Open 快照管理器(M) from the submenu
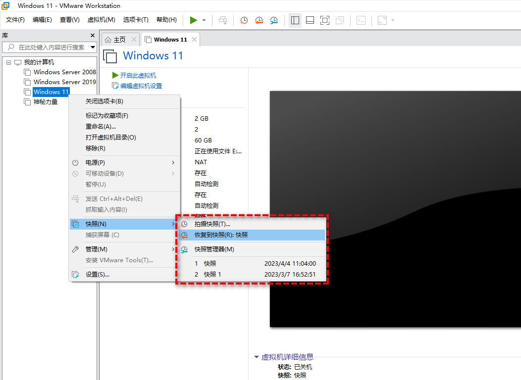The image size is (521, 380). (x=252, y=249)
